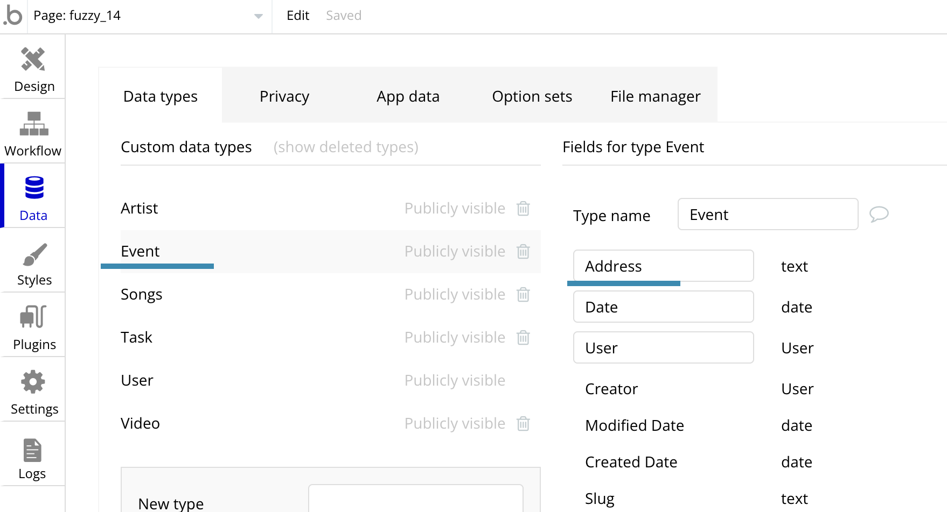Delete the Songs data type
Image resolution: width=947 pixels, height=512 pixels.
[x=523, y=294]
